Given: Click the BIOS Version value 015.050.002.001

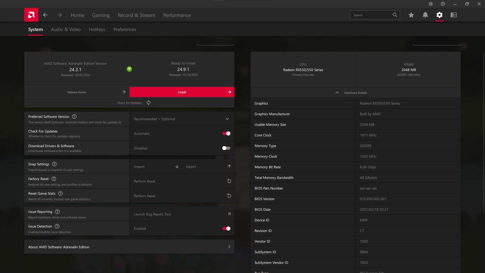Looking at the screenshot, I should pos(373,199).
